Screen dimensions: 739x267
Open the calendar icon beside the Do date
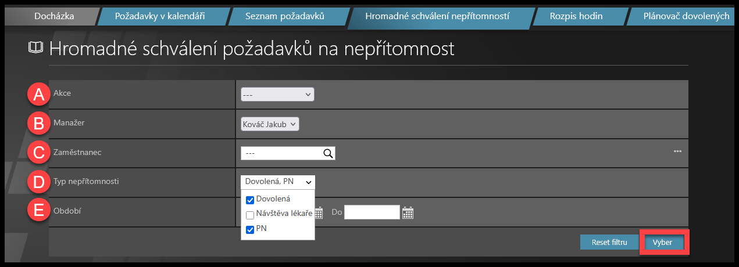coord(408,213)
